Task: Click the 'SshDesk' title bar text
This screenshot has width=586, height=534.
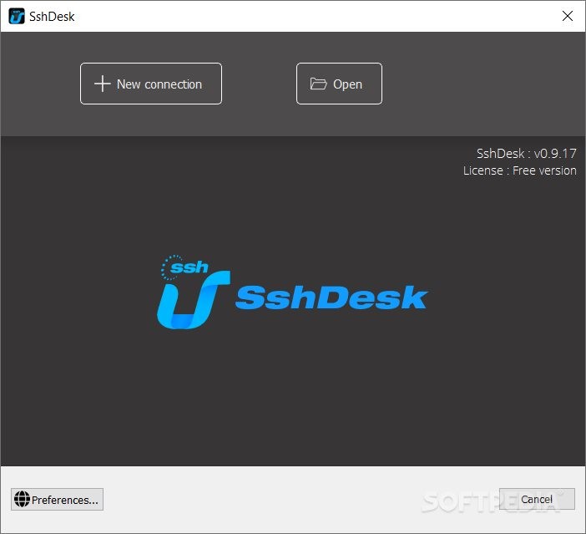Action: point(52,17)
